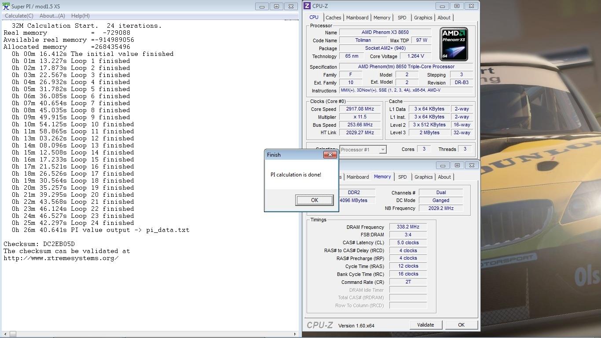Viewport: 601px width, 338px height.
Task: Click the CPU-Z logo icon in title bar
Action: click(307, 6)
